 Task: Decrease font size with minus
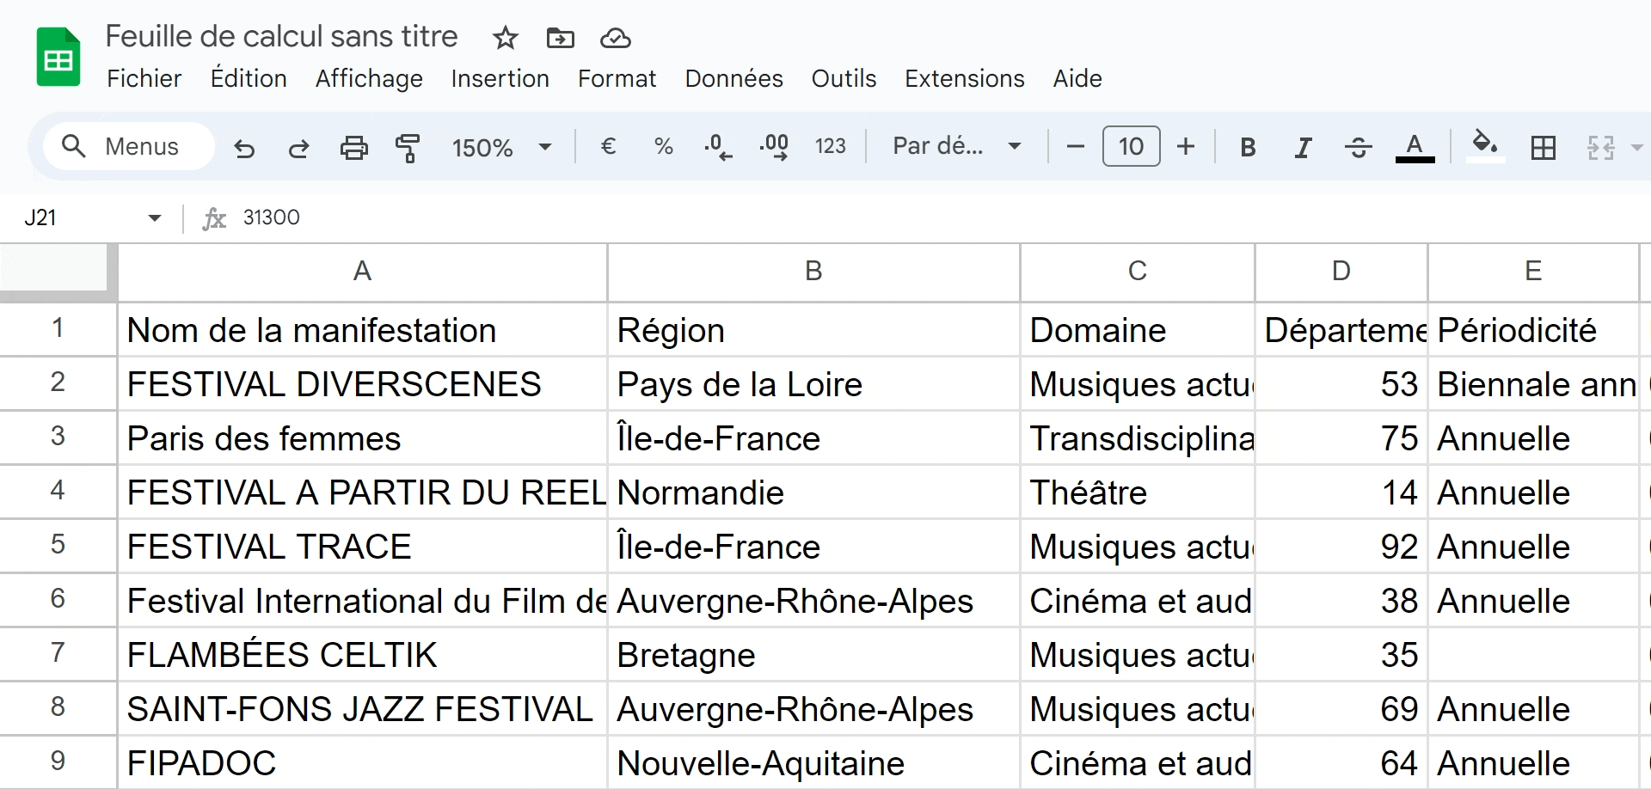pos(1075,146)
